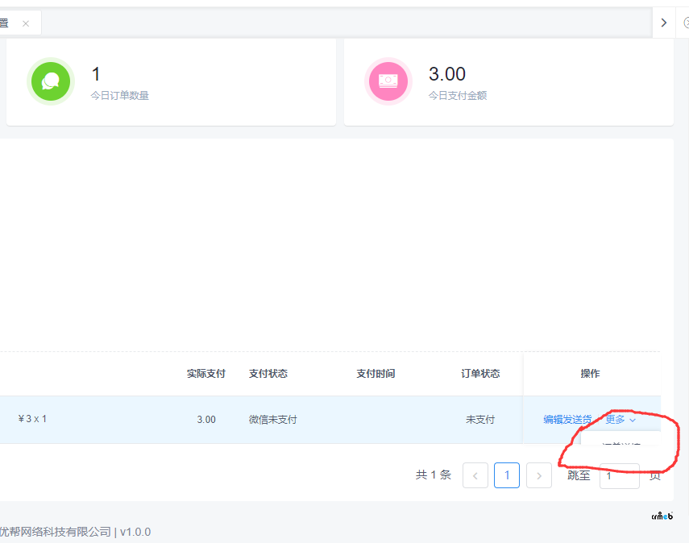Expand the 更多 dropdown
689x543 pixels.
(621, 420)
